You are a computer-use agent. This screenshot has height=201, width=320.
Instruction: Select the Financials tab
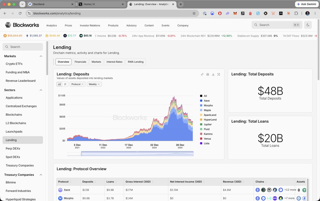click(80, 62)
